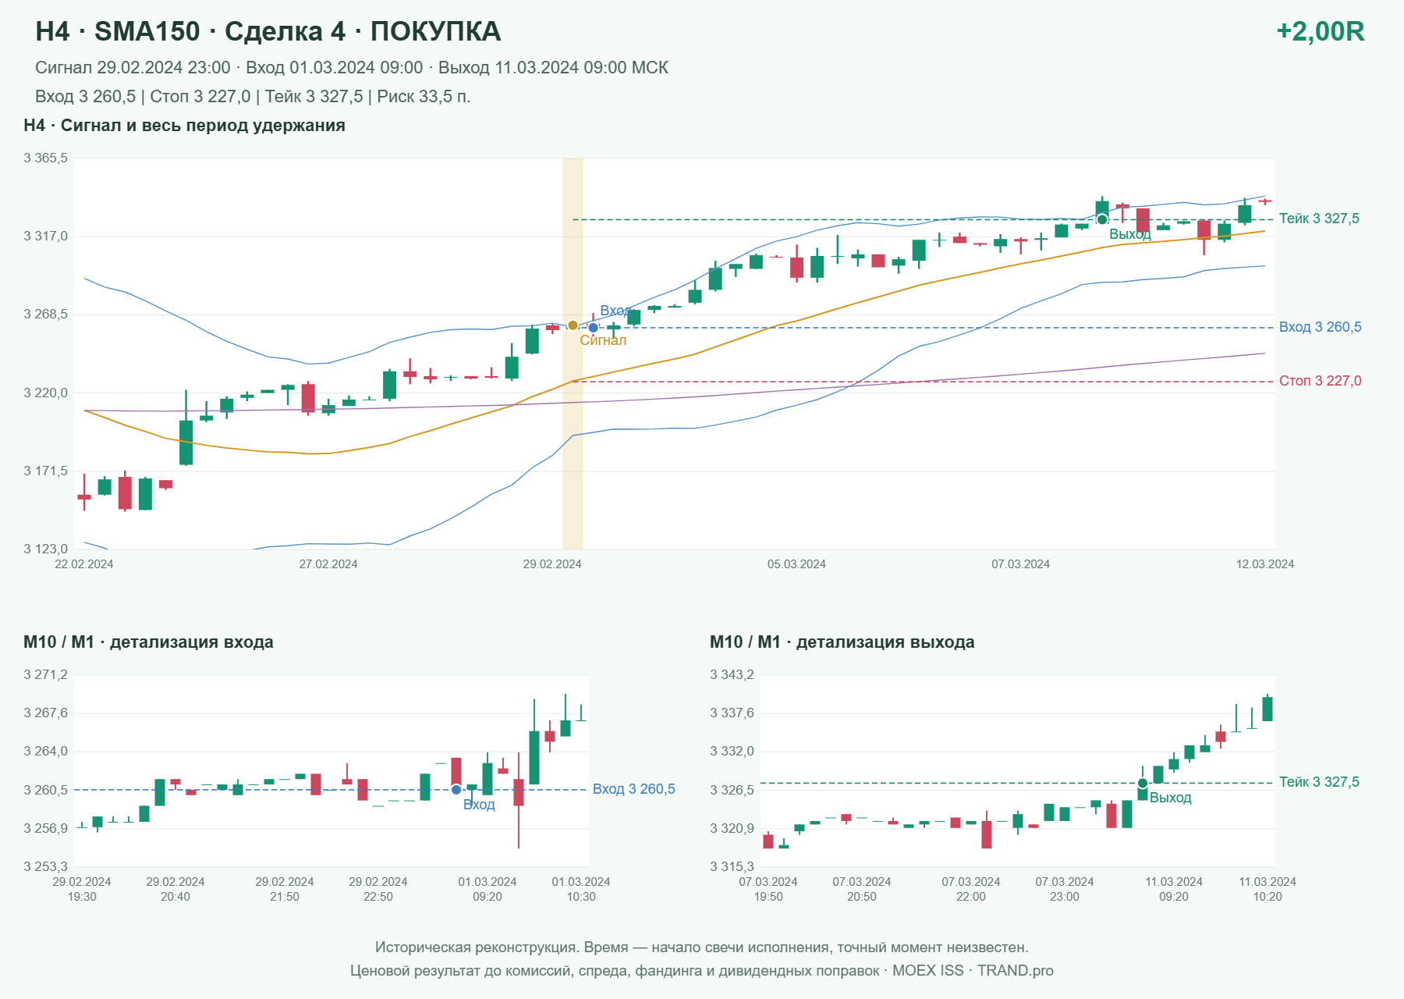Click the 27.02.2024 date on H4 axis

pyautogui.click(x=328, y=564)
